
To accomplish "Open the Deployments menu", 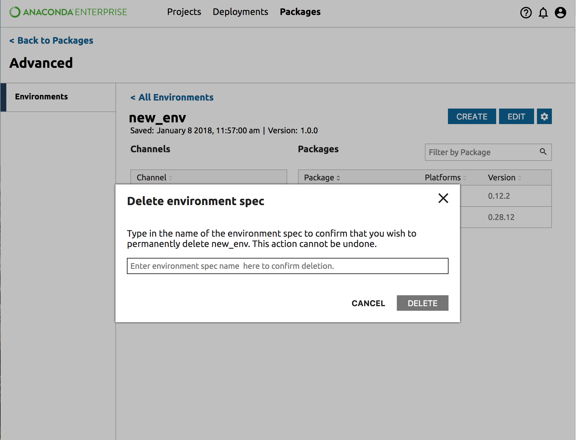I will (x=240, y=12).
